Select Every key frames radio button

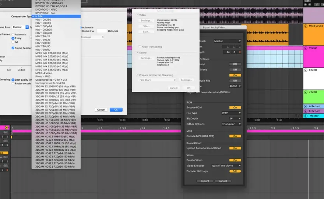click(13, 38)
